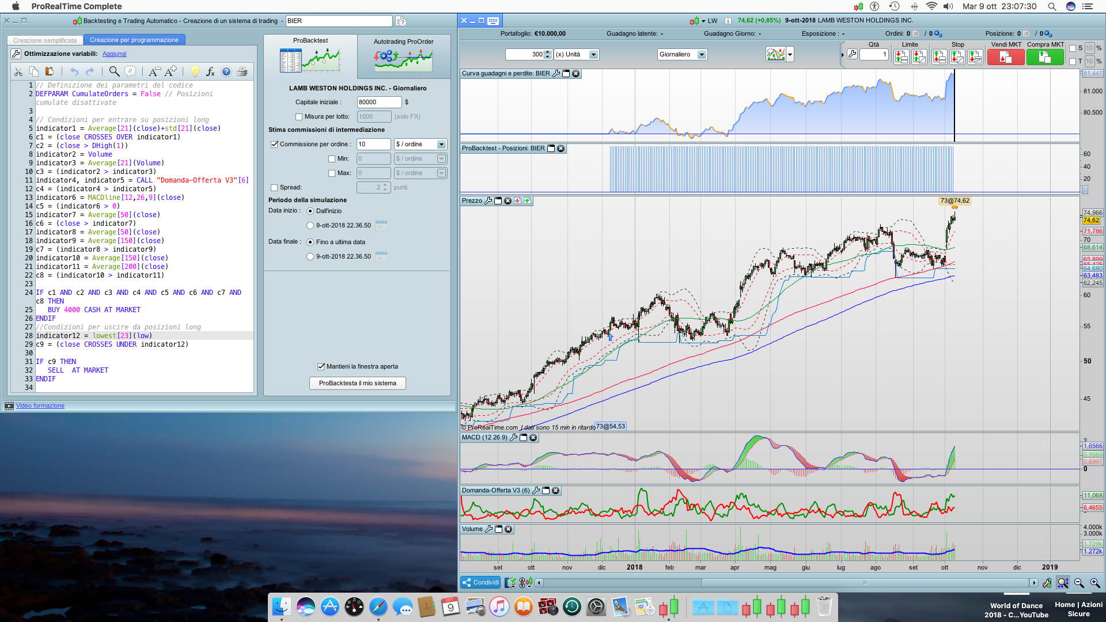Expand $ / ordine commission unit dropdown
This screenshot has height=622, width=1106.
[x=441, y=145]
